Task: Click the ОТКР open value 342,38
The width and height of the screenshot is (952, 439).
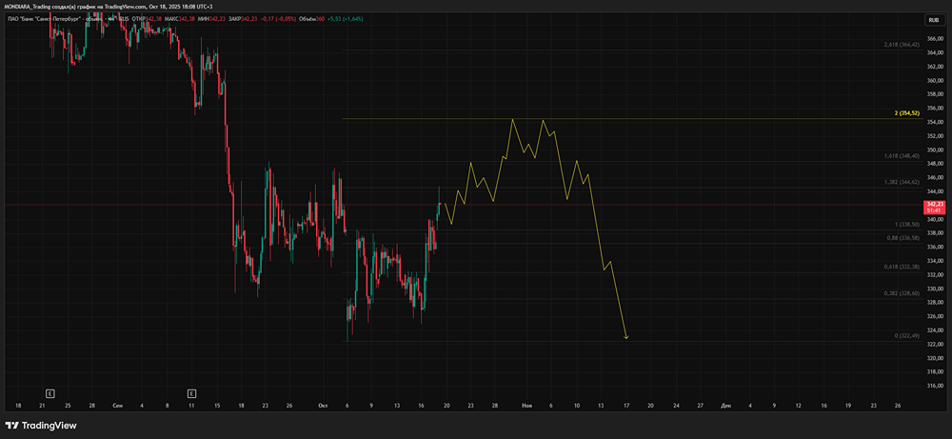Action: (x=154, y=19)
